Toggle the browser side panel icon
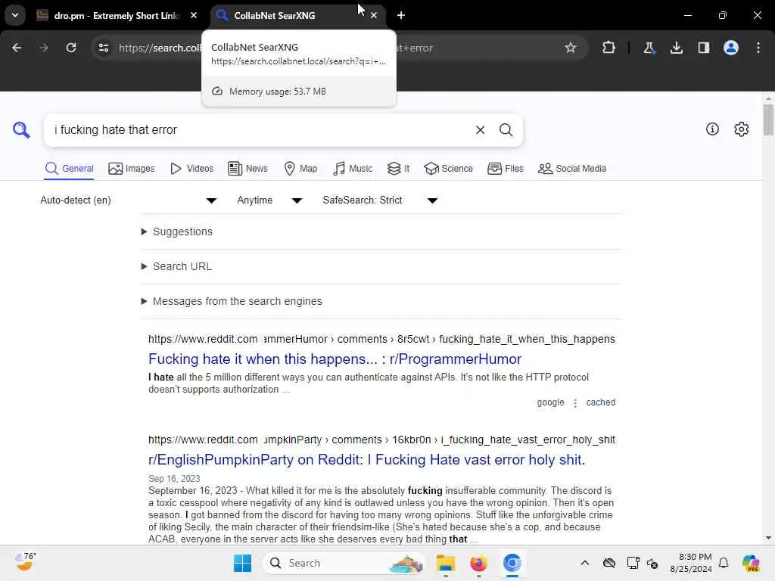Image resolution: width=775 pixels, height=581 pixels. [x=703, y=48]
